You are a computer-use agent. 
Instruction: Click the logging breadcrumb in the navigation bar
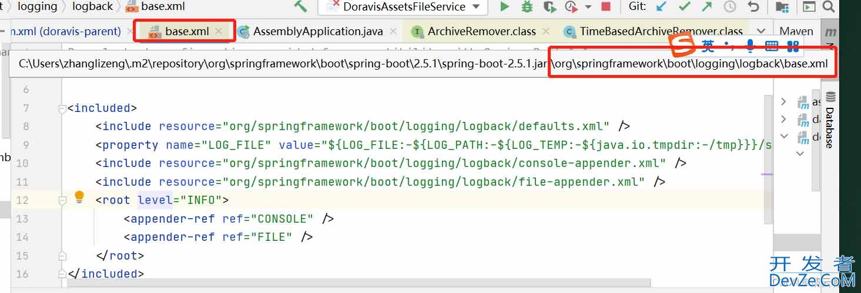pos(38,6)
